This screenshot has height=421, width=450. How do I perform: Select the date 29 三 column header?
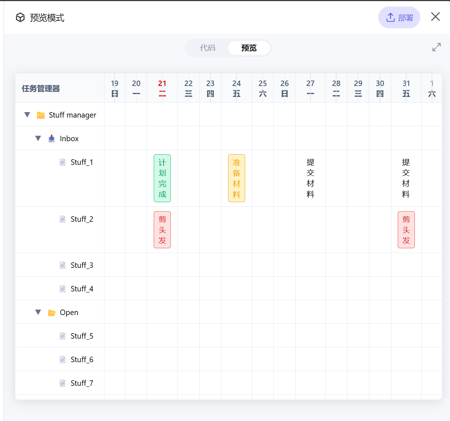coord(358,88)
